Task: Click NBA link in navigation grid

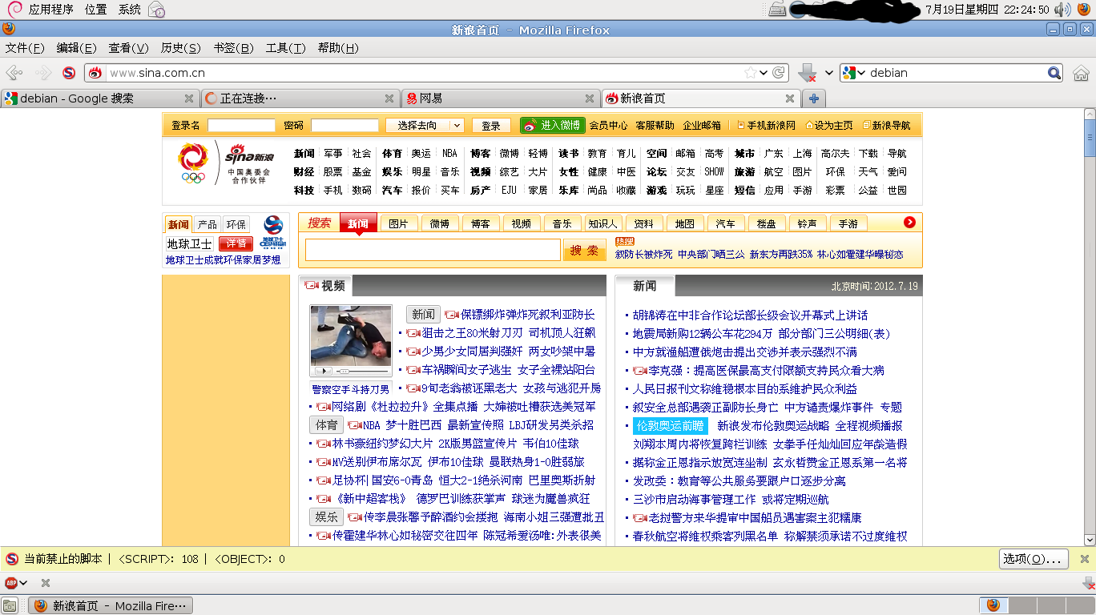Action: pos(449,154)
